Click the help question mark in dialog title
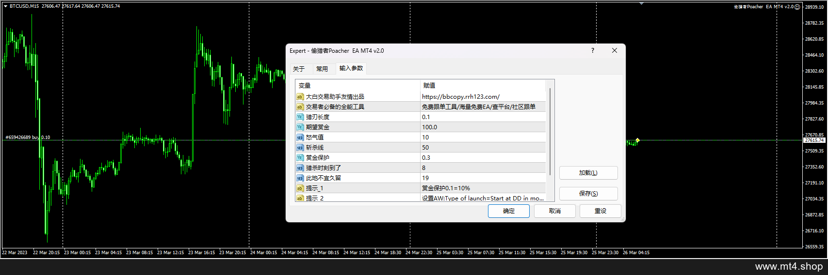The width and height of the screenshot is (828, 275). 592,50
